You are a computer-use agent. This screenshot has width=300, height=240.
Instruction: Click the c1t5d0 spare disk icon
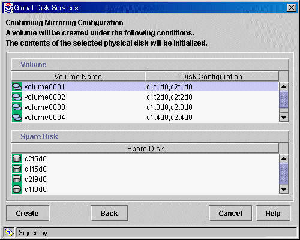[17, 169]
